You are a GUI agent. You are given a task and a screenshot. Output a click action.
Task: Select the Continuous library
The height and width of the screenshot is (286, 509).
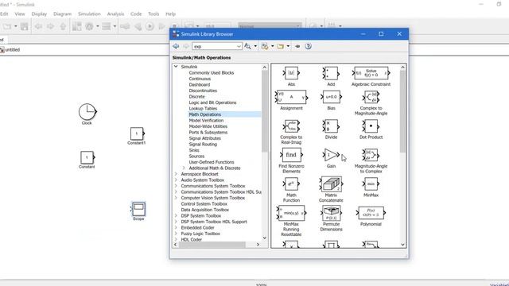tap(200, 79)
